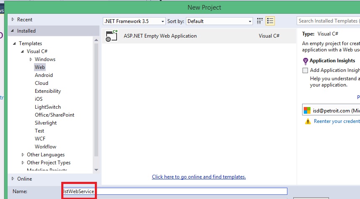Select the Office/SharePoint category
Screen dimensions: 360x199
click(55, 115)
